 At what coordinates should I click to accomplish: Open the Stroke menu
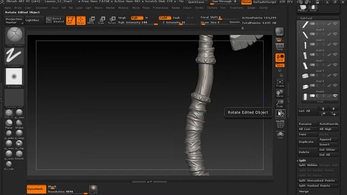click(199, 8)
